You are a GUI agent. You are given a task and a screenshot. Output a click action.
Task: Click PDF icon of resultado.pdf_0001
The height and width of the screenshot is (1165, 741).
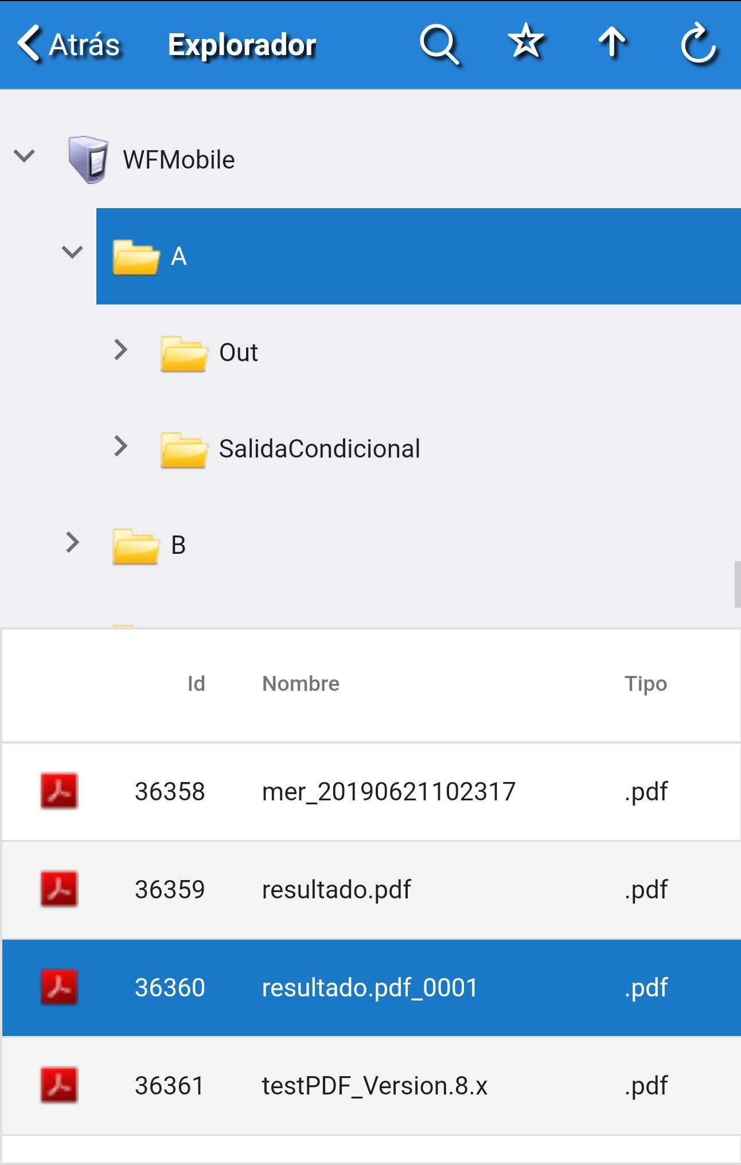59,987
